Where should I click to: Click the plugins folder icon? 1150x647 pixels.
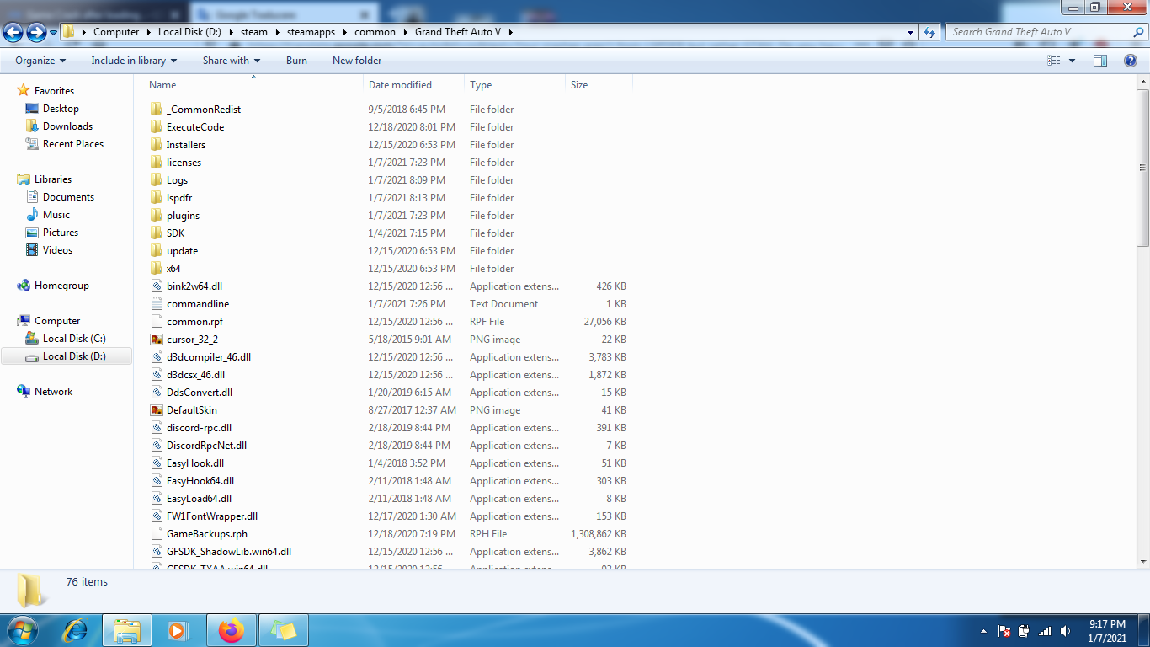tap(156, 216)
